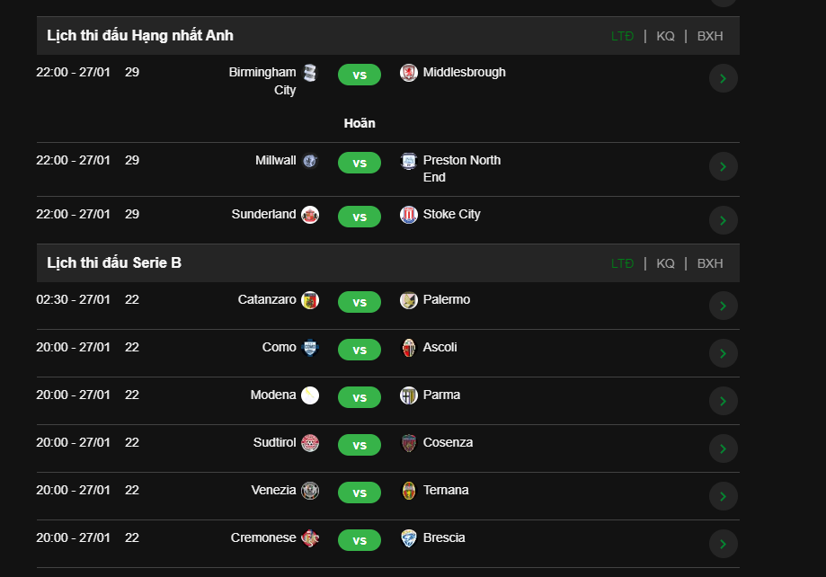Open Birmingham City match details arrow
Viewport: 826px width, 577px height.
724,78
